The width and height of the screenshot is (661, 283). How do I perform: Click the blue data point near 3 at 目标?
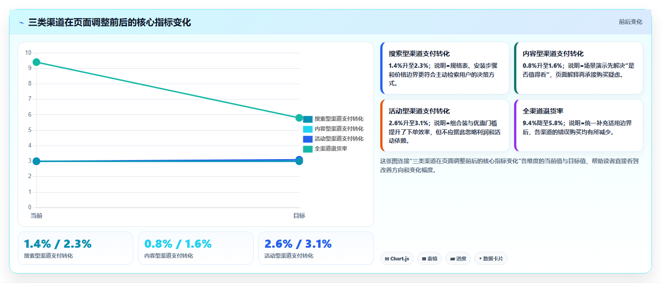(299, 159)
